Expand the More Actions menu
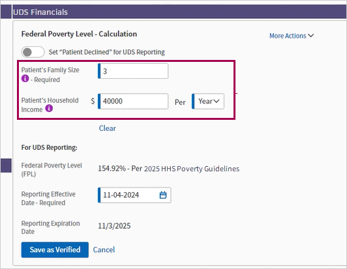The image size is (347, 269). pyautogui.click(x=292, y=36)
